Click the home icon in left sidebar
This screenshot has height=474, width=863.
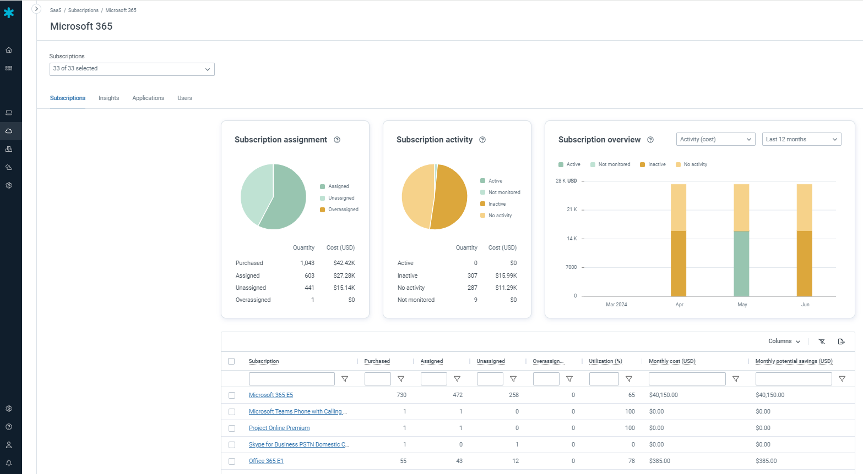coord(9,50)
